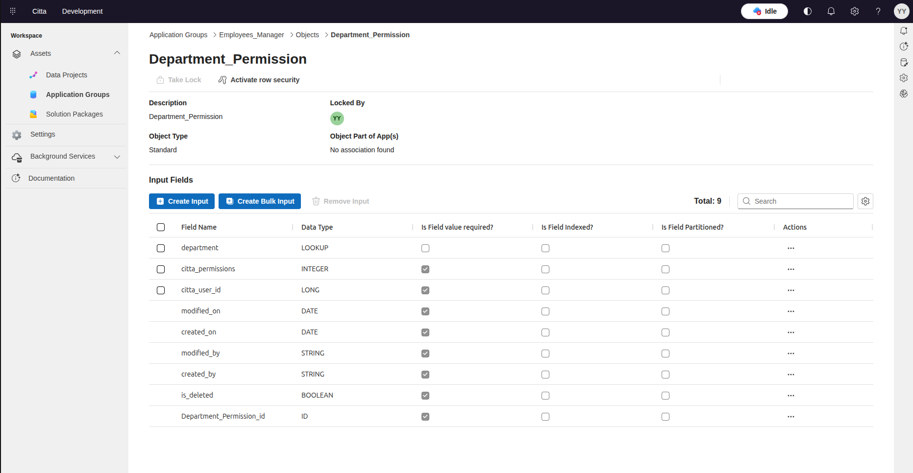Toggle the dark/light theme contrast icon
Image resolution: width=913 pixels, height=473 pixels.
pos(808,11)
